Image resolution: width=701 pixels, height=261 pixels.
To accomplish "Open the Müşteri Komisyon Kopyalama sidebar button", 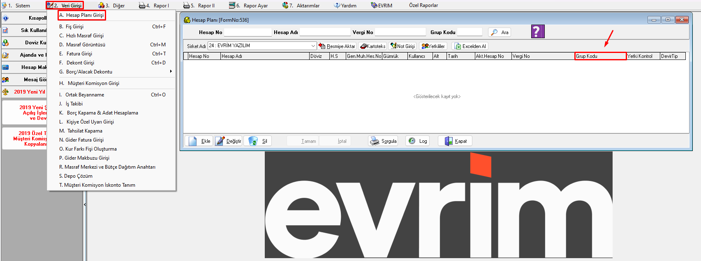I will point(25,139).
